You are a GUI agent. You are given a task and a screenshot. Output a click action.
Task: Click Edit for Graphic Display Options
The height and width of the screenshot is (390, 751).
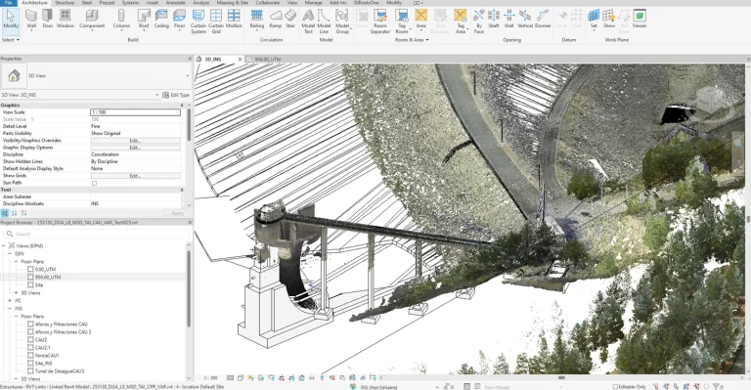[x=136, y=148]
